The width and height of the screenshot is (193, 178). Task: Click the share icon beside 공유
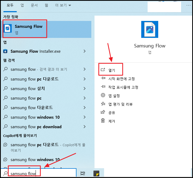point(103,112)
